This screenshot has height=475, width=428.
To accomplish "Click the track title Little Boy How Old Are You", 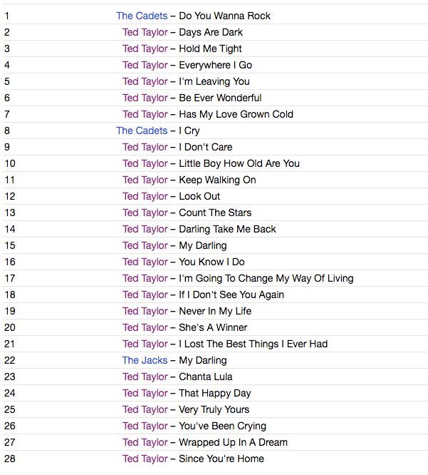I will coord(239,163).
